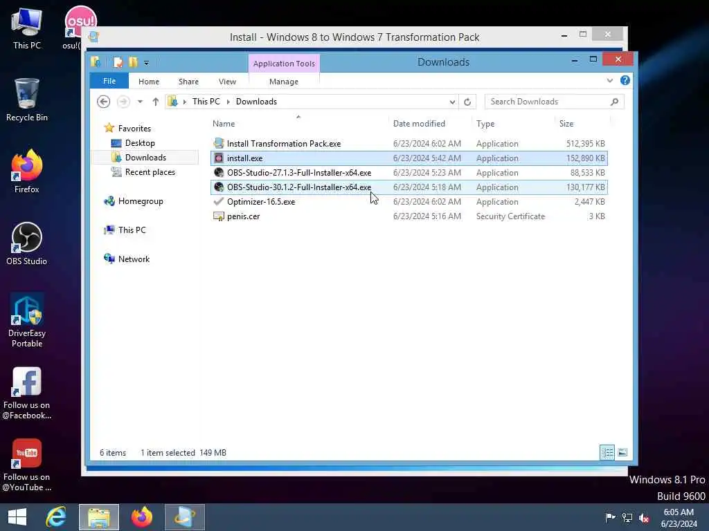Open Internet Explorer from the taskbar
709x531 pixels.
click(x=57, y=517)
